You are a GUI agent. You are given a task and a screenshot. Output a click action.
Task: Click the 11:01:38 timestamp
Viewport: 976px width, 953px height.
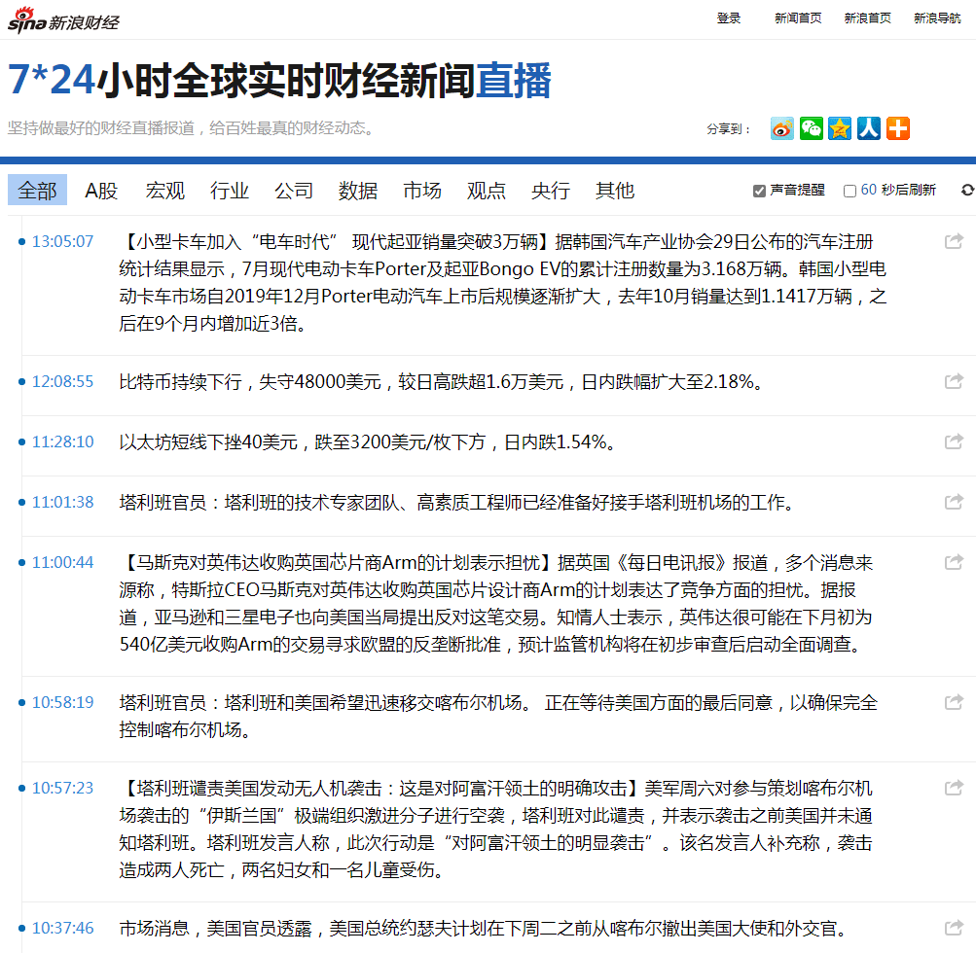click(62, 502)
